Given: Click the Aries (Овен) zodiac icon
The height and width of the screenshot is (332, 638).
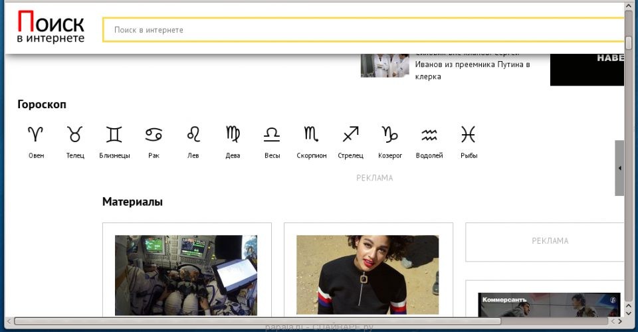Looking at the screenshot, I should click(x=36, y=135).
